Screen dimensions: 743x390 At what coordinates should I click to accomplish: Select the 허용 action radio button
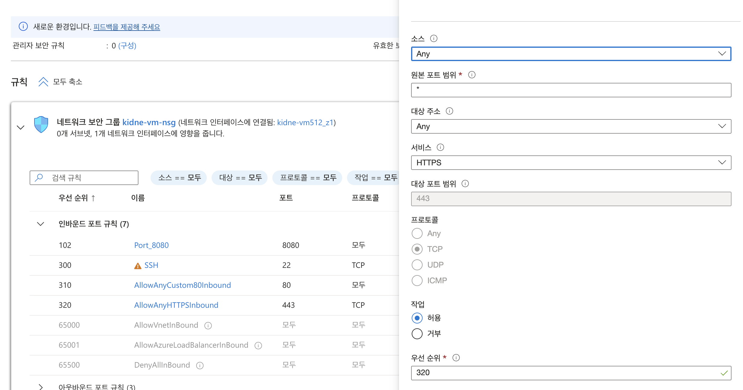(417, 318)
